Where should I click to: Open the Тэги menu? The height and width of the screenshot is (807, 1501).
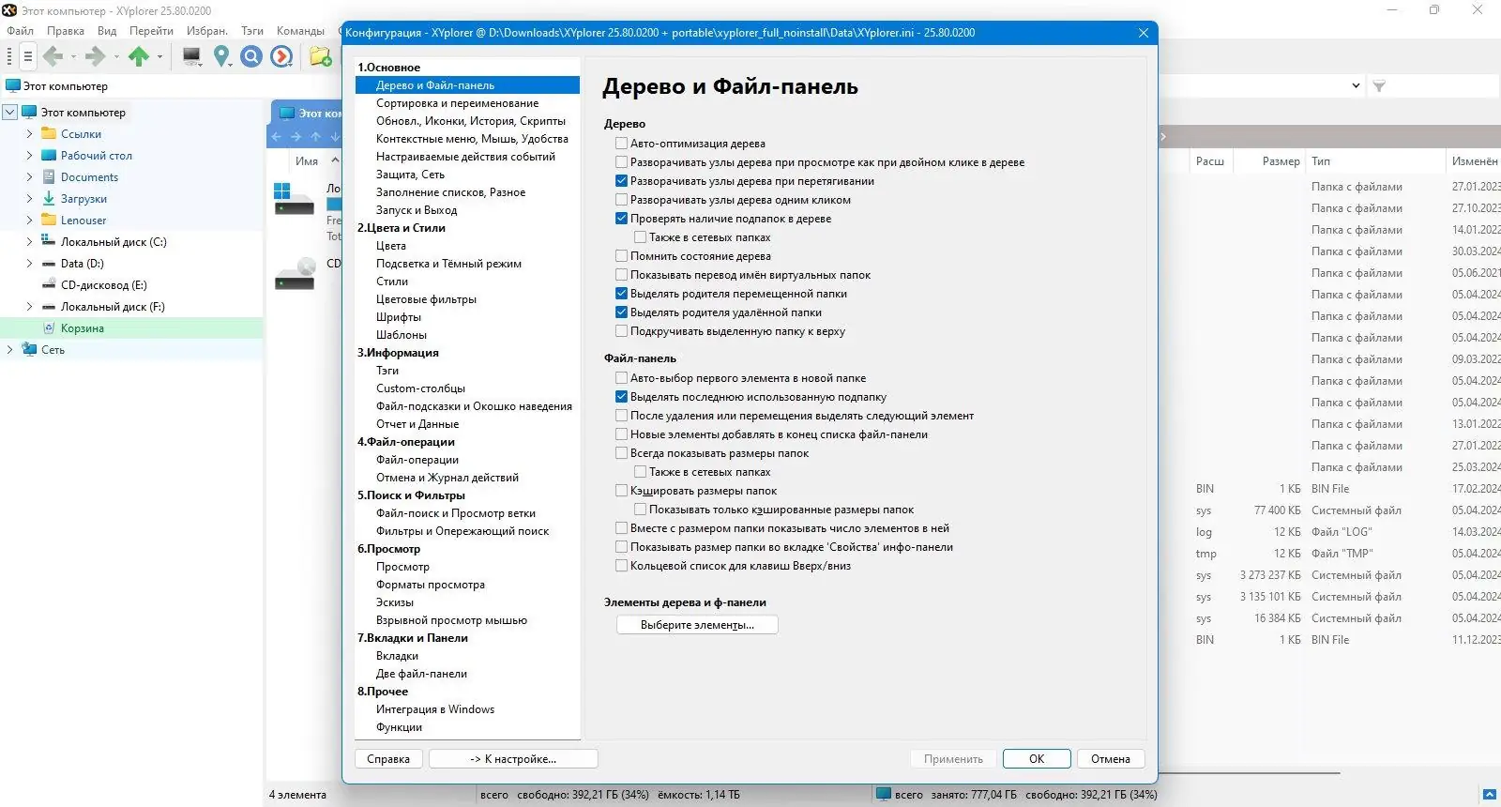[252, 31]
